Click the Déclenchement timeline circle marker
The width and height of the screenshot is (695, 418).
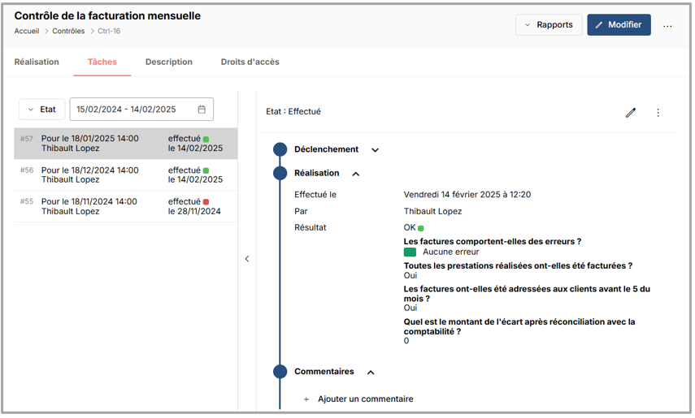[280, 149]
